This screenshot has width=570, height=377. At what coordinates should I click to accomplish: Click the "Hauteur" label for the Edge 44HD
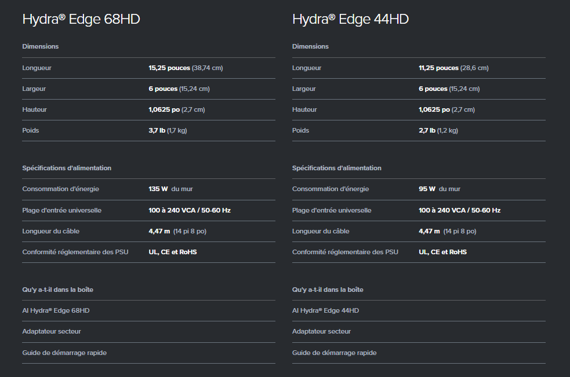point(304,109)
